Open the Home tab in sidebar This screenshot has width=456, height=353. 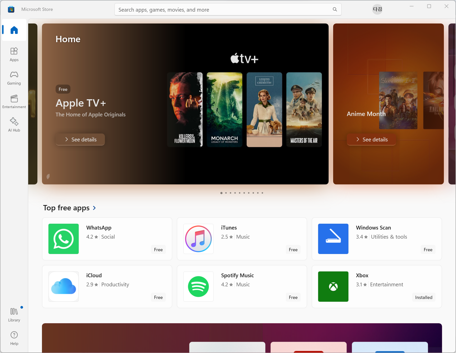14,30
